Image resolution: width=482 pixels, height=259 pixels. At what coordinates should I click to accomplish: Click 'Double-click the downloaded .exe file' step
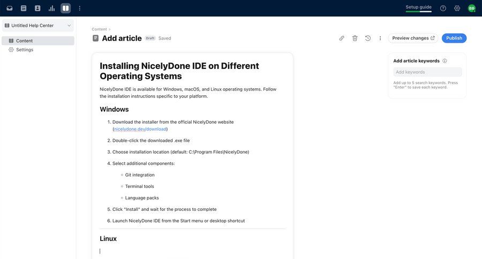click(151, 140)
